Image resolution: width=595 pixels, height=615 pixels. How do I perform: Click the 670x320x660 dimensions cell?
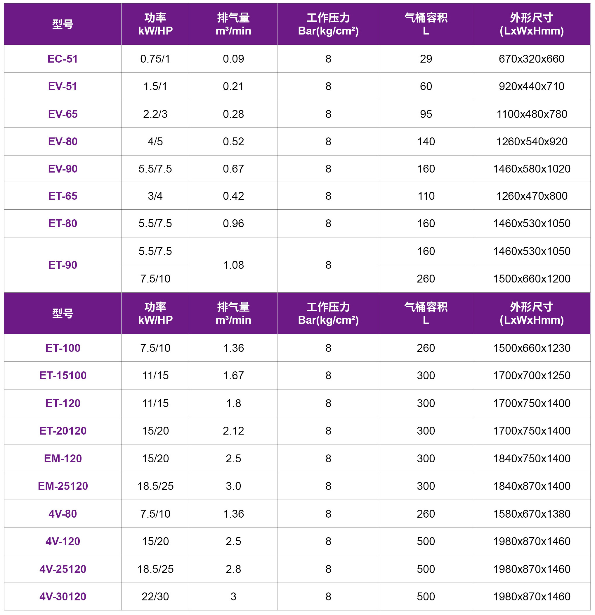(x=531, y=59)
